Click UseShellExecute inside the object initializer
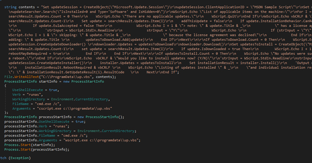 pyautogui.click(x=27, y=90)
